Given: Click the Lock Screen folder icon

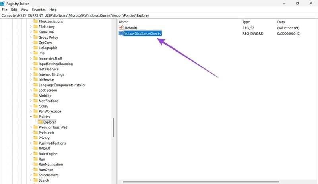Looking at the screenshot, I should pos(35,90).
